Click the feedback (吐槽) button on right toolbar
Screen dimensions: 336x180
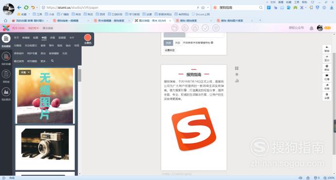pyautogui.click(x=327, y=77)
